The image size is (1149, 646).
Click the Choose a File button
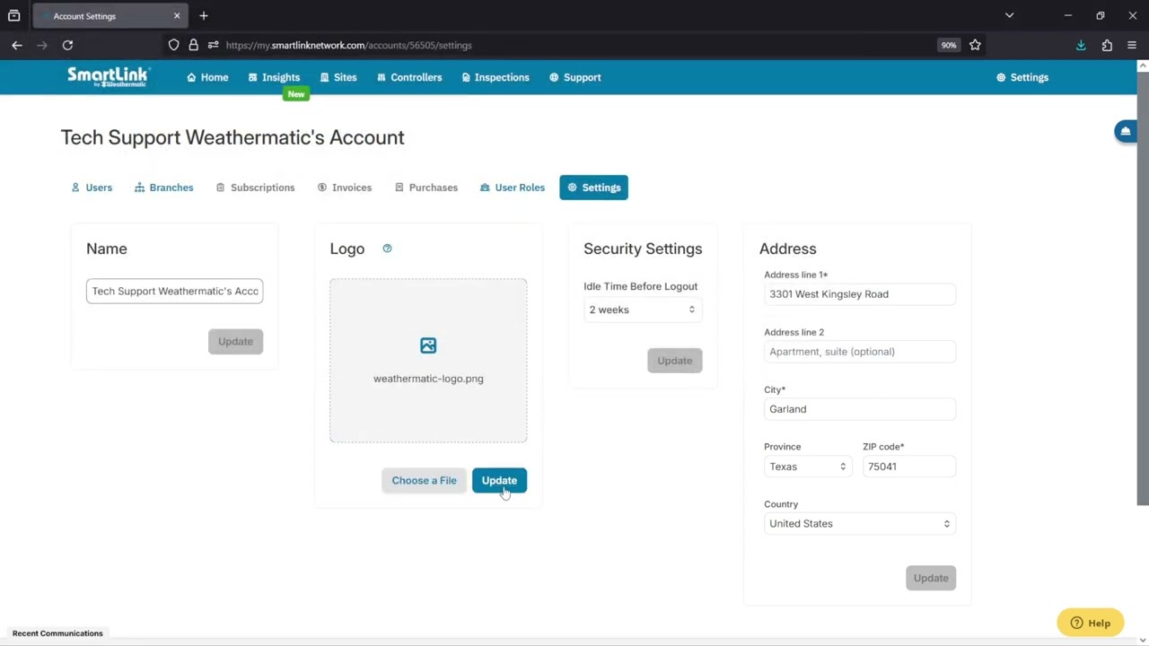click(424, 480)
